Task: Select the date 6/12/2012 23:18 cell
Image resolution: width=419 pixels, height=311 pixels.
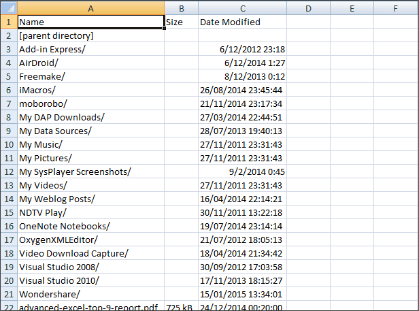Action: (242, 49)
